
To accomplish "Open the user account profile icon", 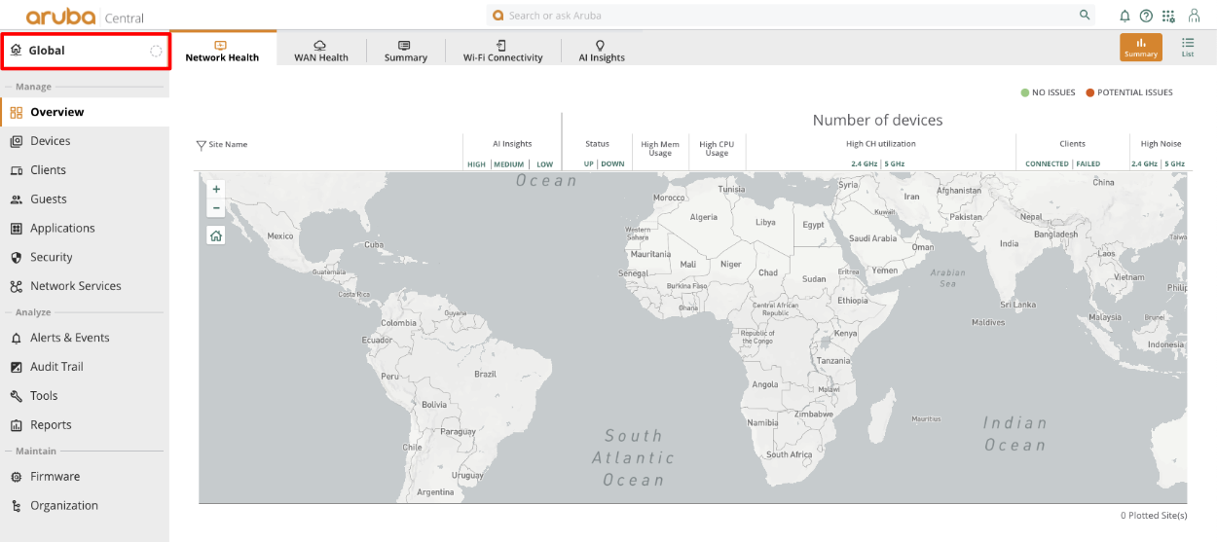I will (x=1194, y=16).
